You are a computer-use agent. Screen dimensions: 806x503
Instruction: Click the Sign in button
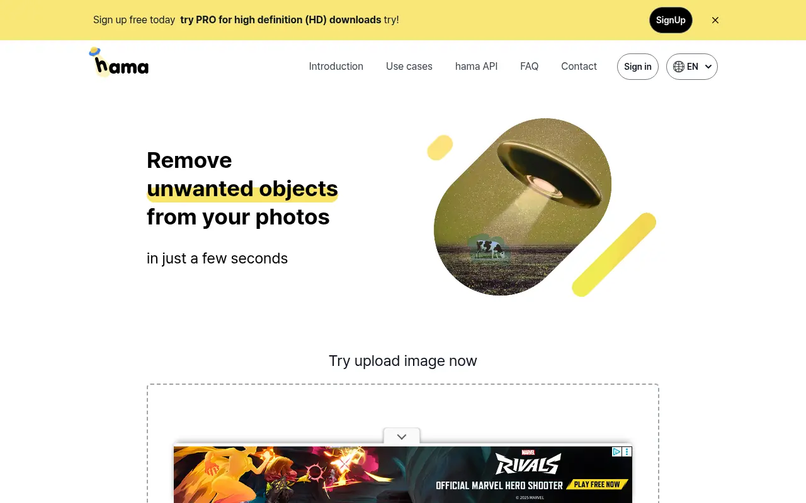[x=638, y=67]
